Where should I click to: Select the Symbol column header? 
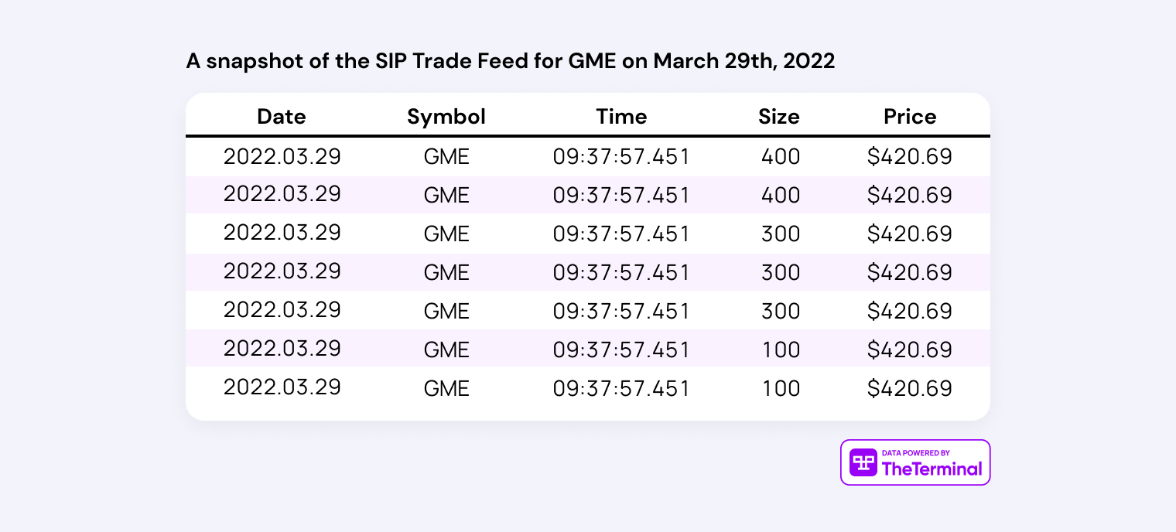pos(446,117)
